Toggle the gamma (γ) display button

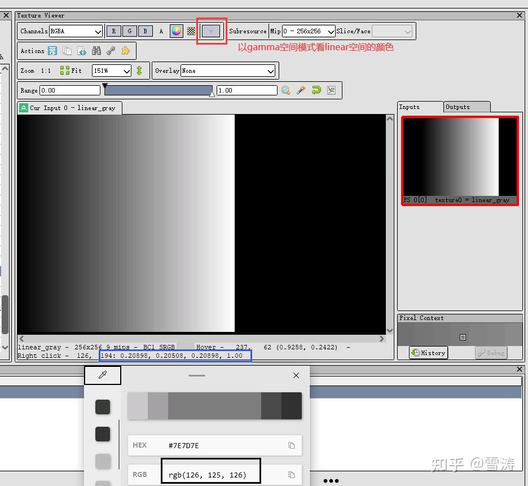coord(211,31)
